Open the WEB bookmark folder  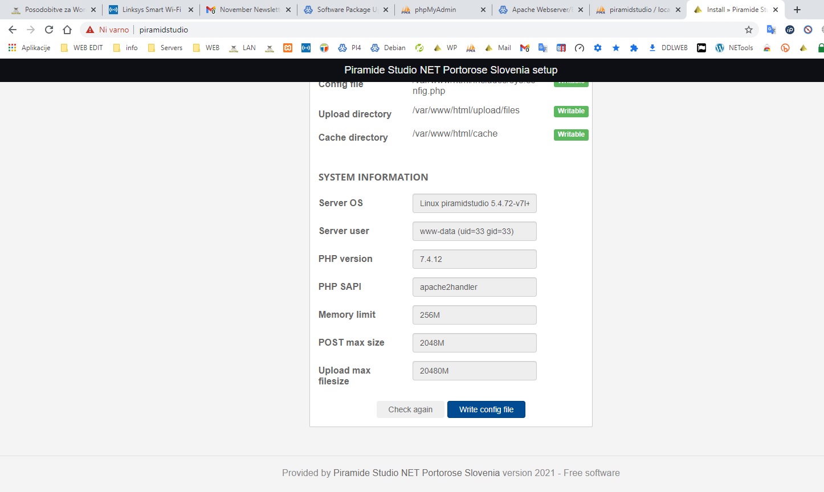point(206,48)
